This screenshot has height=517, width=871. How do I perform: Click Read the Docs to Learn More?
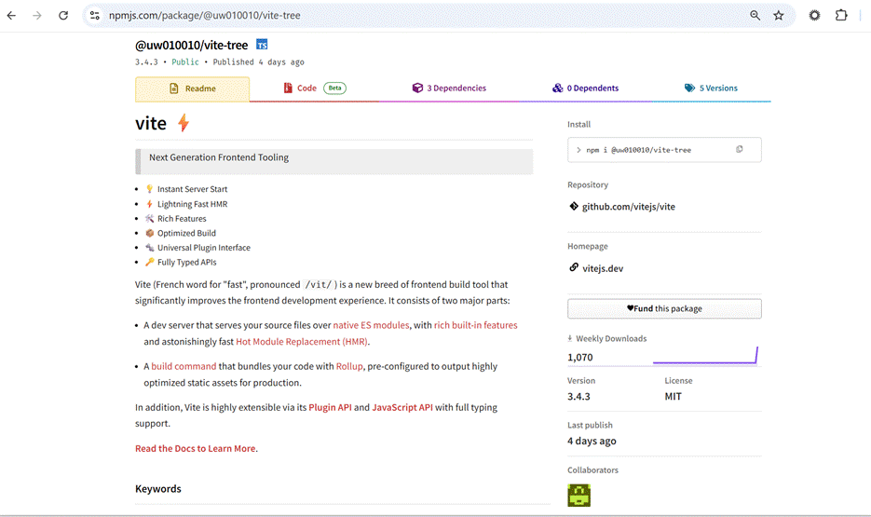click(x=196, y=449)
